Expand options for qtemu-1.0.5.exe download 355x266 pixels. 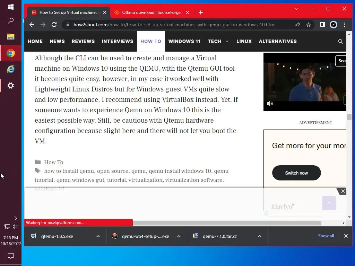point(98,236)
